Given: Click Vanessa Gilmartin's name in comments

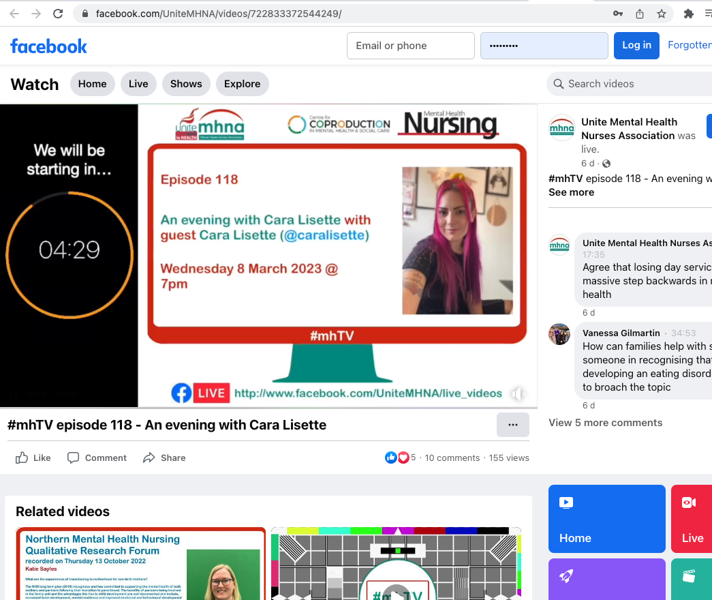Looking at the screenshot, I should pos(621,333).
